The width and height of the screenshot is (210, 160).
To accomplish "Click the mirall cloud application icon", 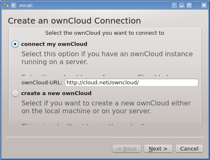I will tap(6, 5).
